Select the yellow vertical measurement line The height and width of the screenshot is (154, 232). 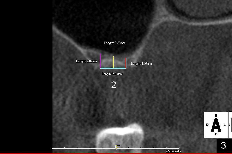click(113, 62)
